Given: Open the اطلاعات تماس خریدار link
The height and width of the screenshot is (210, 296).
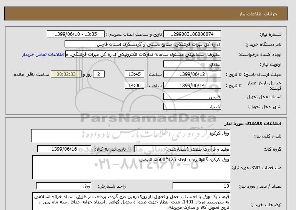Looking at the screenshot, I should tap(43, 54).
